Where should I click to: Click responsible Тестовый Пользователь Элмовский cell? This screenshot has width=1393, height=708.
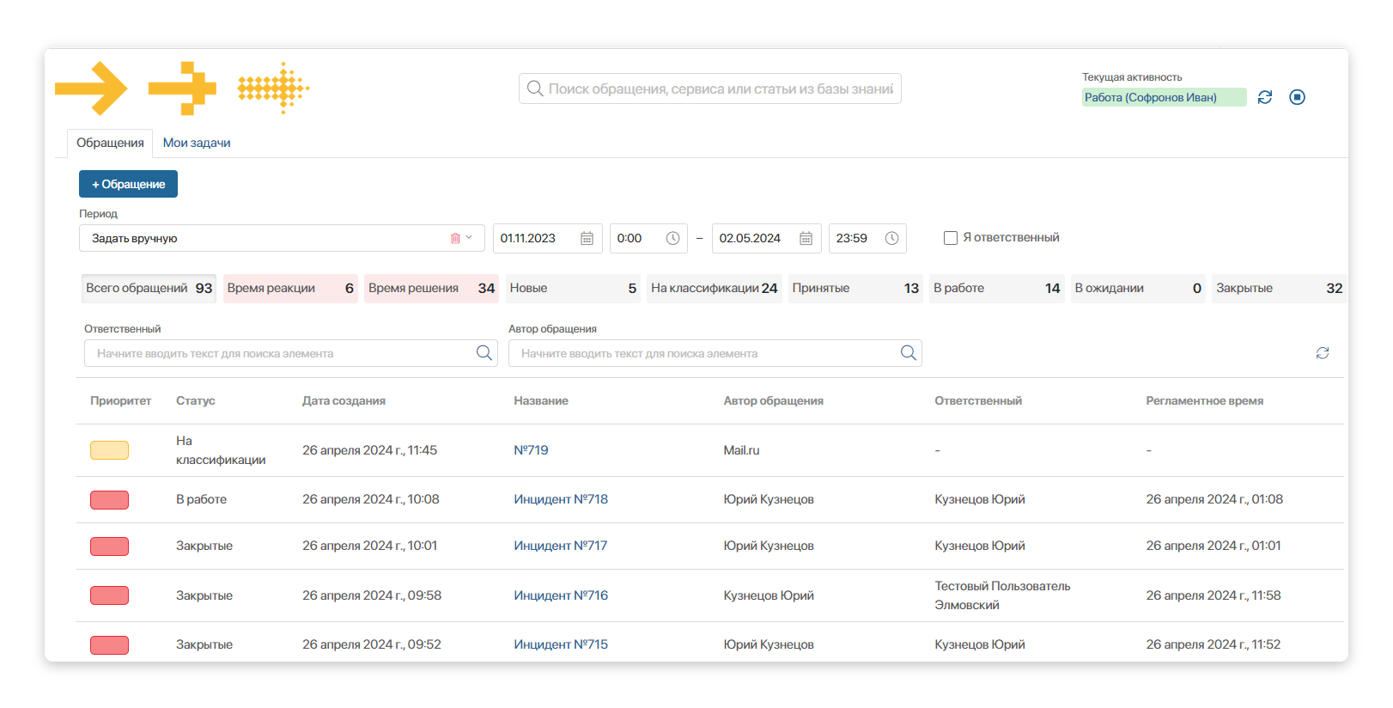tap(1002, 595)
